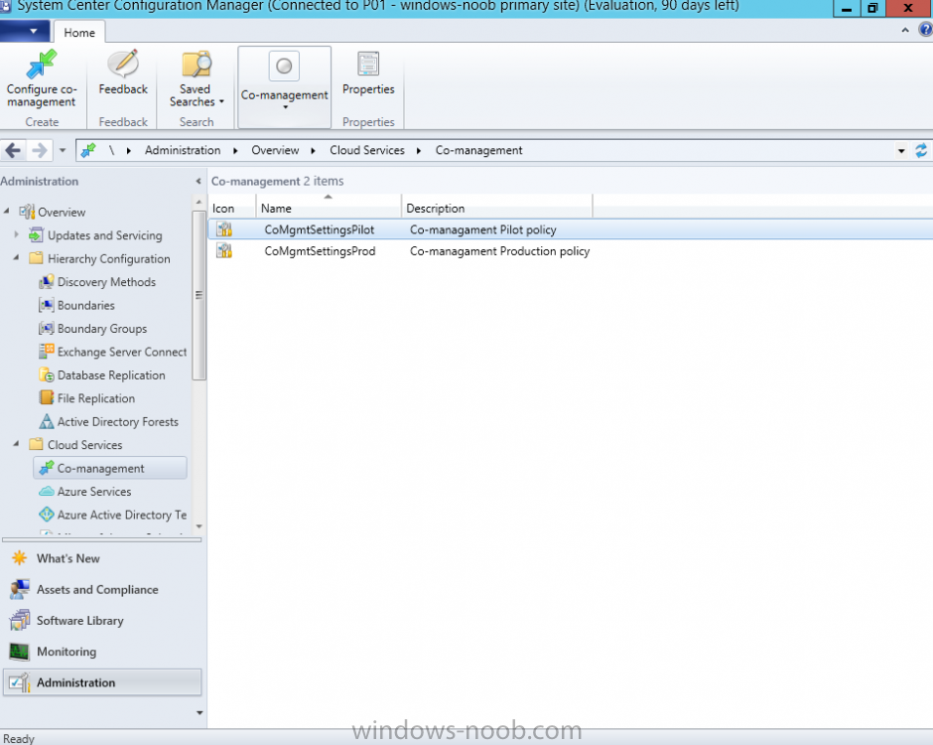Switch to Monitoring workspace
This screenshot has height=745, width=933.
67,652
